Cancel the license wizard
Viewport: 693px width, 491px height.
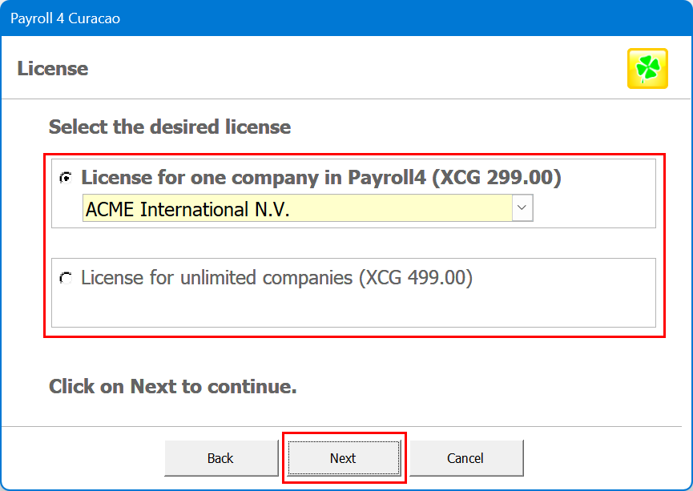(465, 458)
